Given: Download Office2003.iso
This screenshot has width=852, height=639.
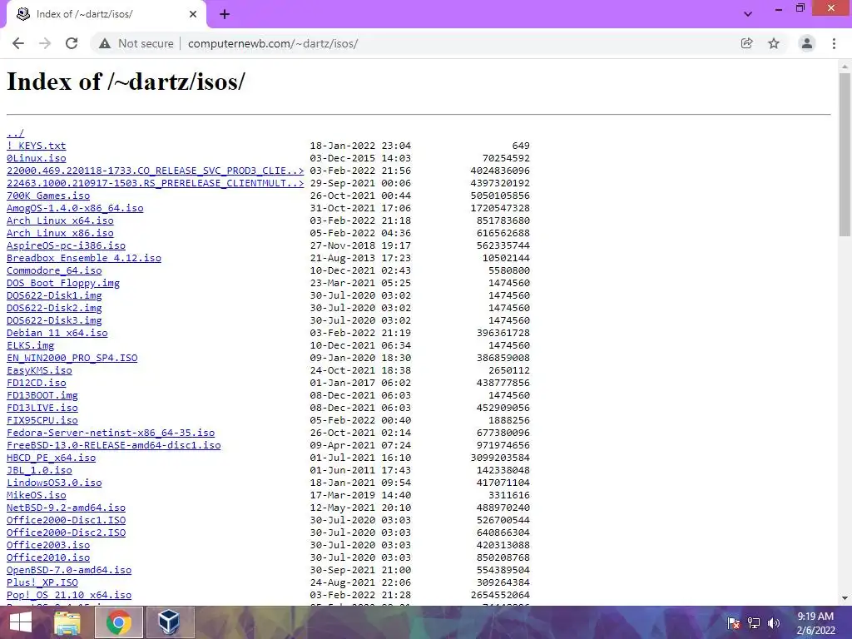Looking at the screenshot, I should (x=47, y=546).
